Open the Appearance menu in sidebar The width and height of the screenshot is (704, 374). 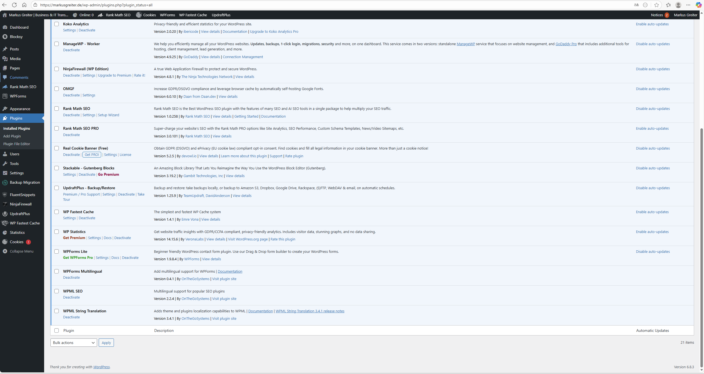click(x=20, y=109)
